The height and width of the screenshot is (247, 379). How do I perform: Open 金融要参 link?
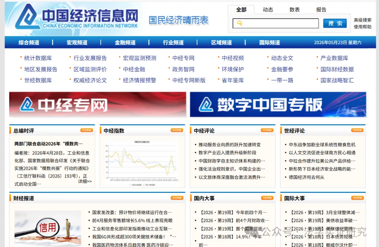(x=282, y=69)
